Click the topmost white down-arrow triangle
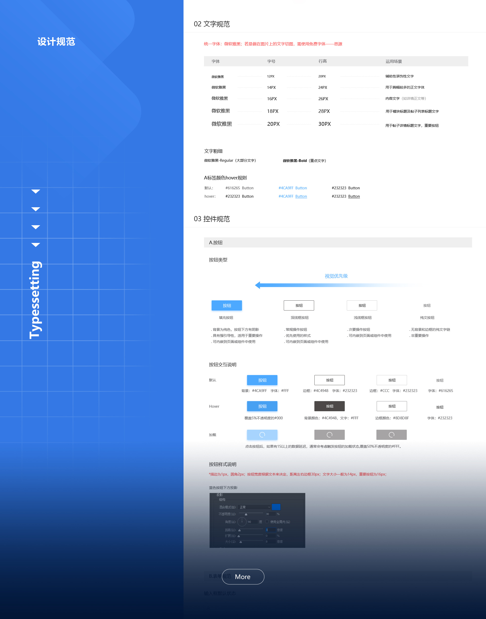 pyautogui.click(x=36, y=192)
